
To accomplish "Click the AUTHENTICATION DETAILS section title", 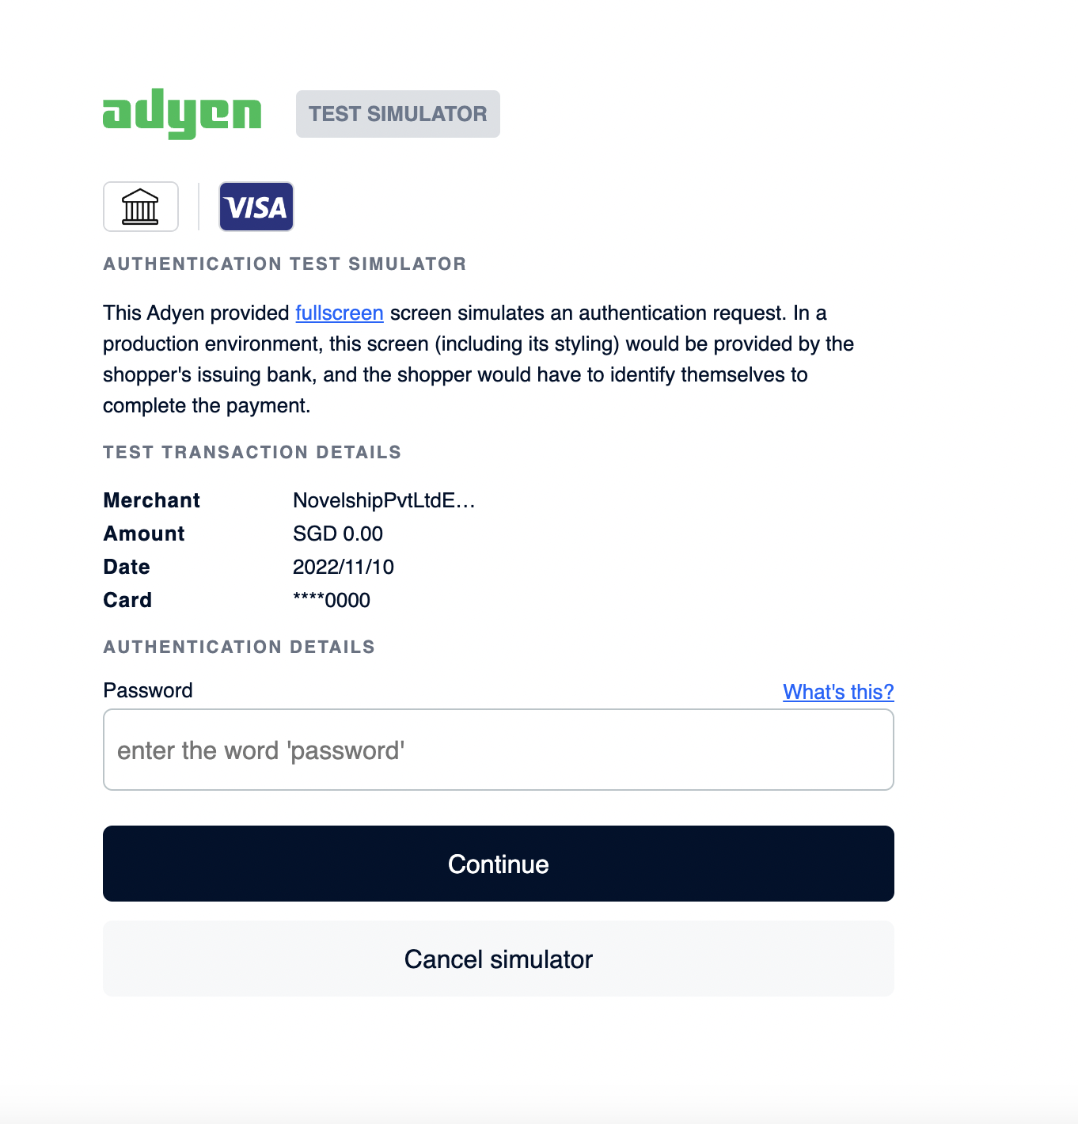I will [x=238, y=647].
